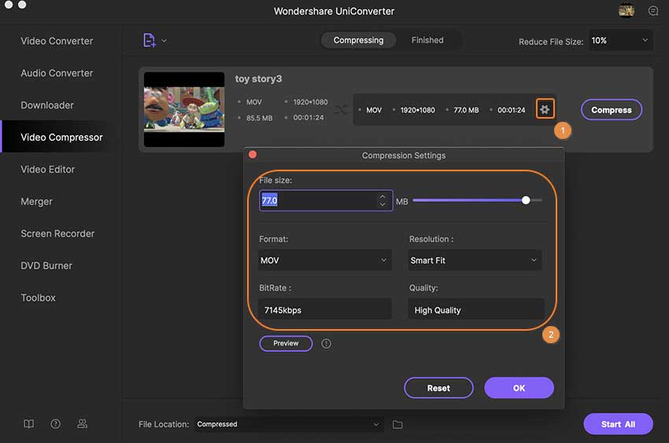Viewport: 669px width, 443px height.
Task: Close the Compression Settings dialog
Action: [253, 154]
